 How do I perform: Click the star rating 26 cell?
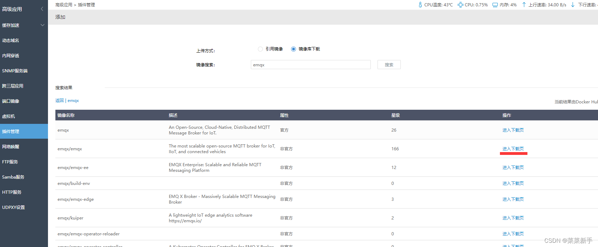pos(394,130)
